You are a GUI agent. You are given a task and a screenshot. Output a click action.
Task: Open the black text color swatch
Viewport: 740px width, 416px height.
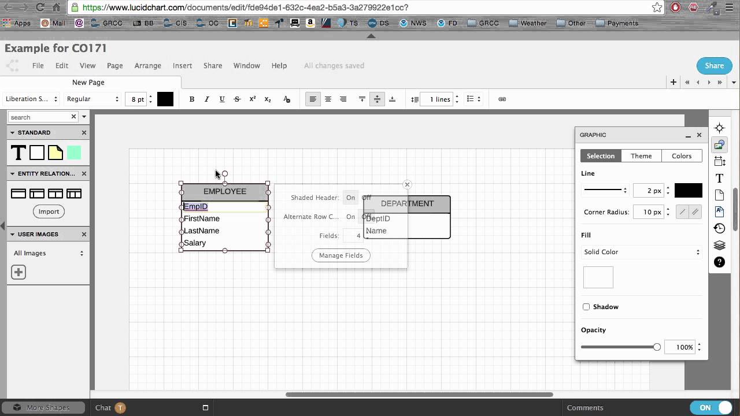[x=165, y=99]
